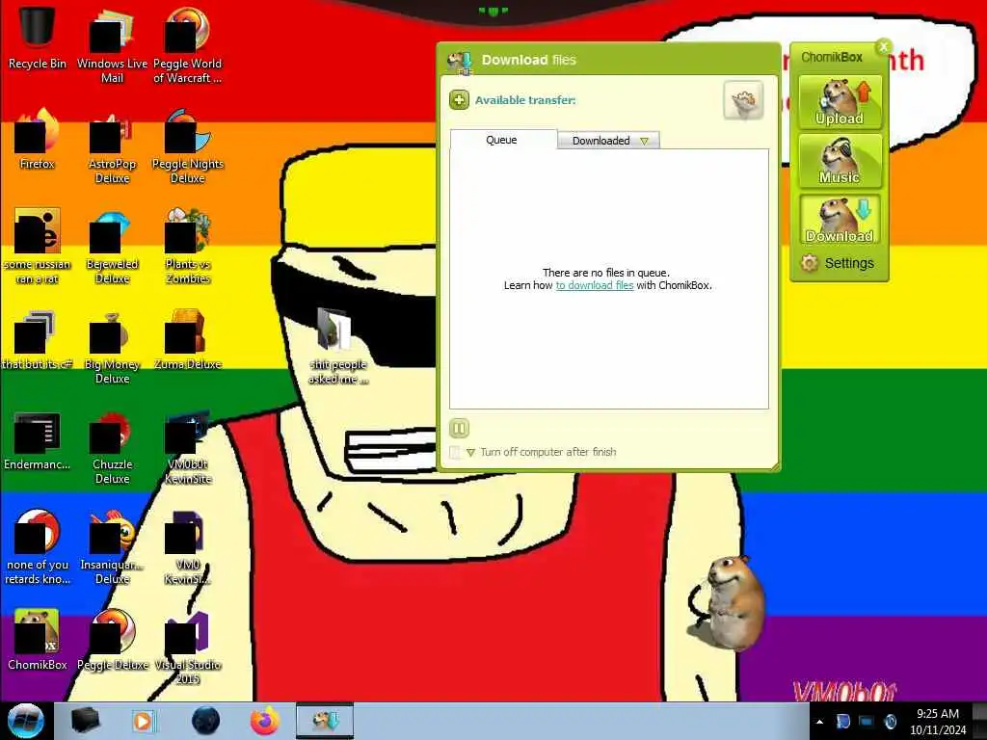Click the Available transfer label
The width and height of the screenshot is (987, 740).
(x=525, y=100)
